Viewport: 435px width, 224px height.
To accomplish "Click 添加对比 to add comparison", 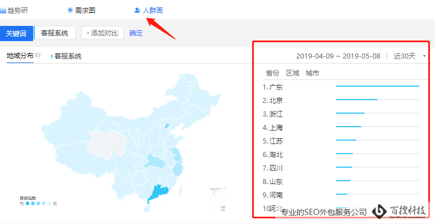I will (x=102, y=33).
